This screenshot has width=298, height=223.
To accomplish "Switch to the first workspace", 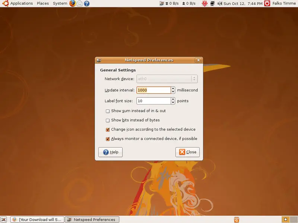I will tap(285, 220).
